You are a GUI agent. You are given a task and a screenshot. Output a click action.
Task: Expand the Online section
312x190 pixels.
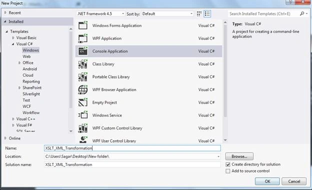(x=5, y=138)
